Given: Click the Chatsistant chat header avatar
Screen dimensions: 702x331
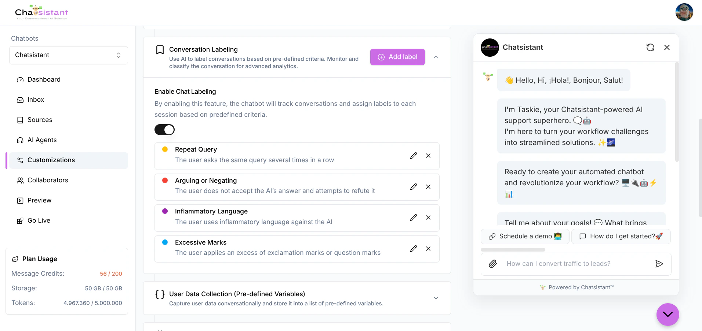Looking at the screenshot, I should coord(490,48).
